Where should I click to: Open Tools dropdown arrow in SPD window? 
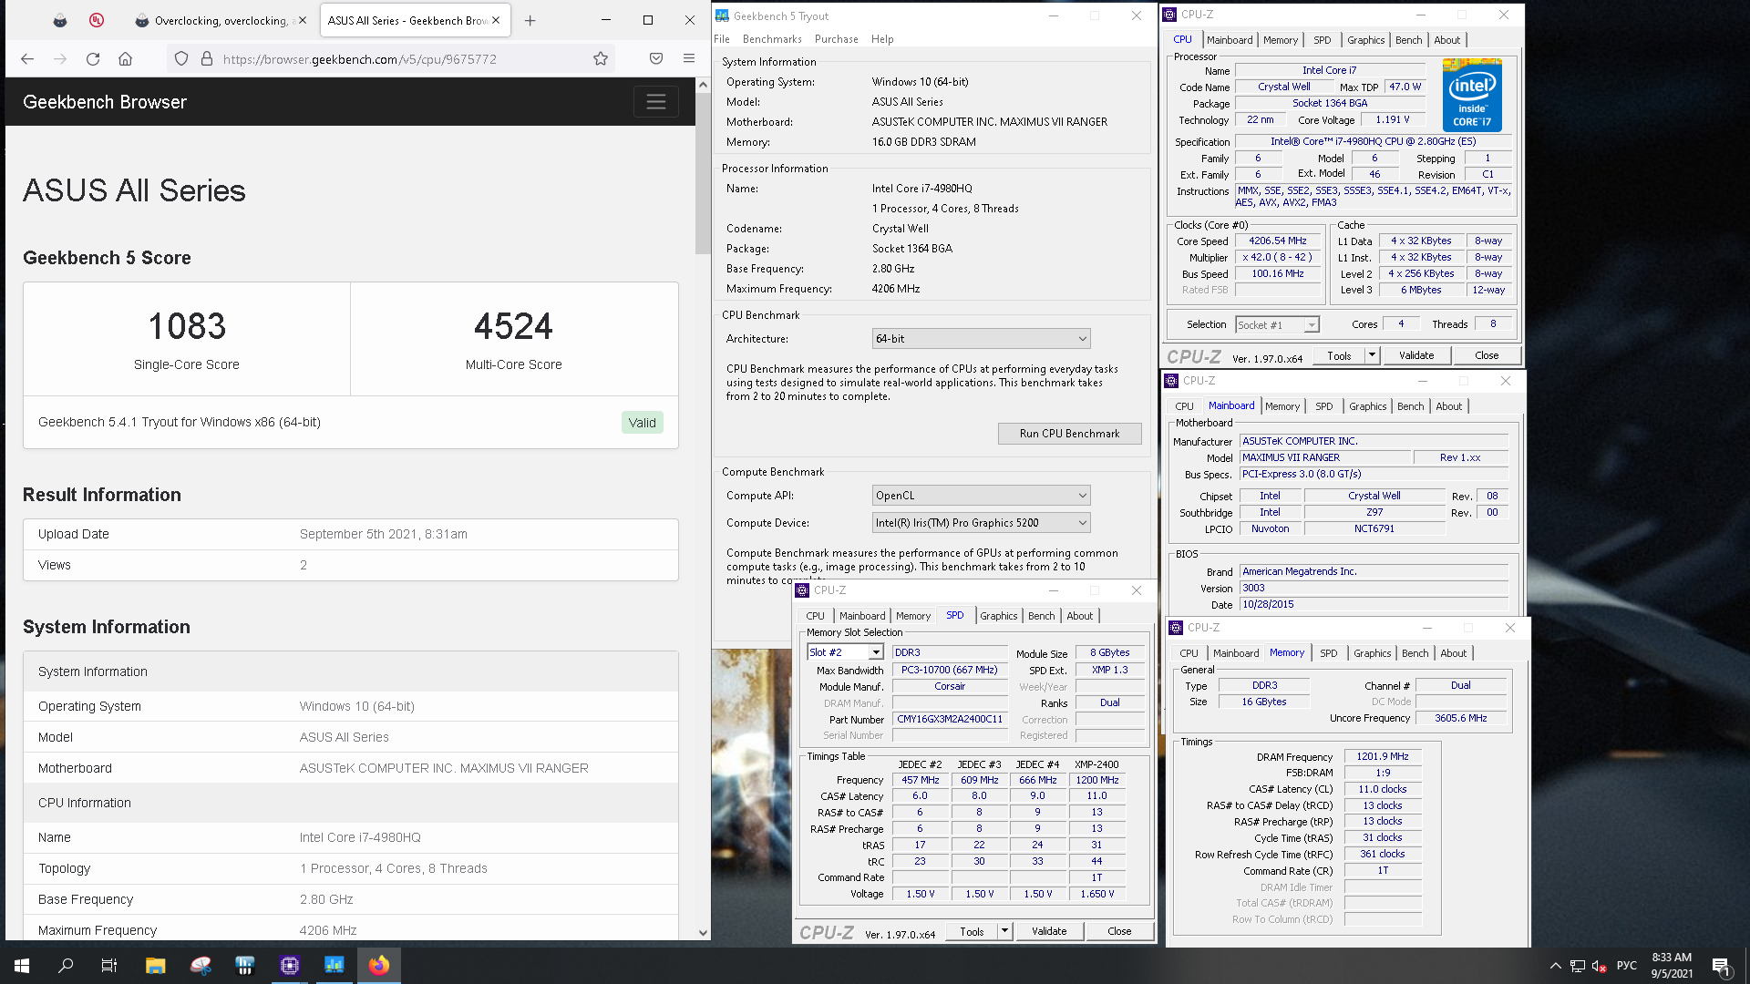point(1004,931)
